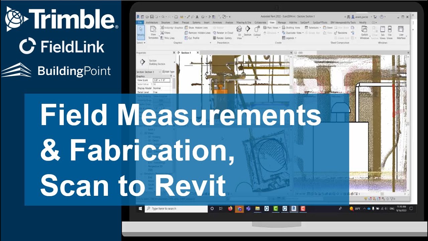Open Help icon in title bar

click(381, 16)
